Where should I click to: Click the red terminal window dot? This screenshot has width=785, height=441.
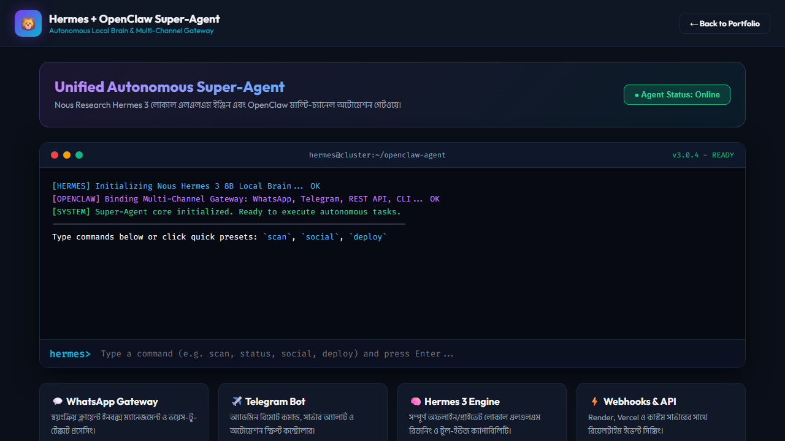click(x=55, y=155)
